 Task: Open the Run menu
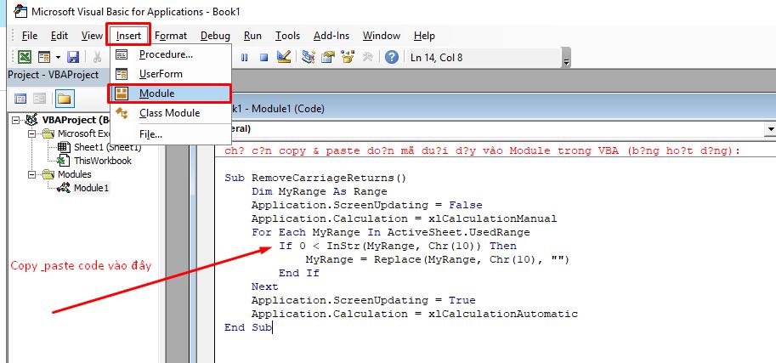253,36
